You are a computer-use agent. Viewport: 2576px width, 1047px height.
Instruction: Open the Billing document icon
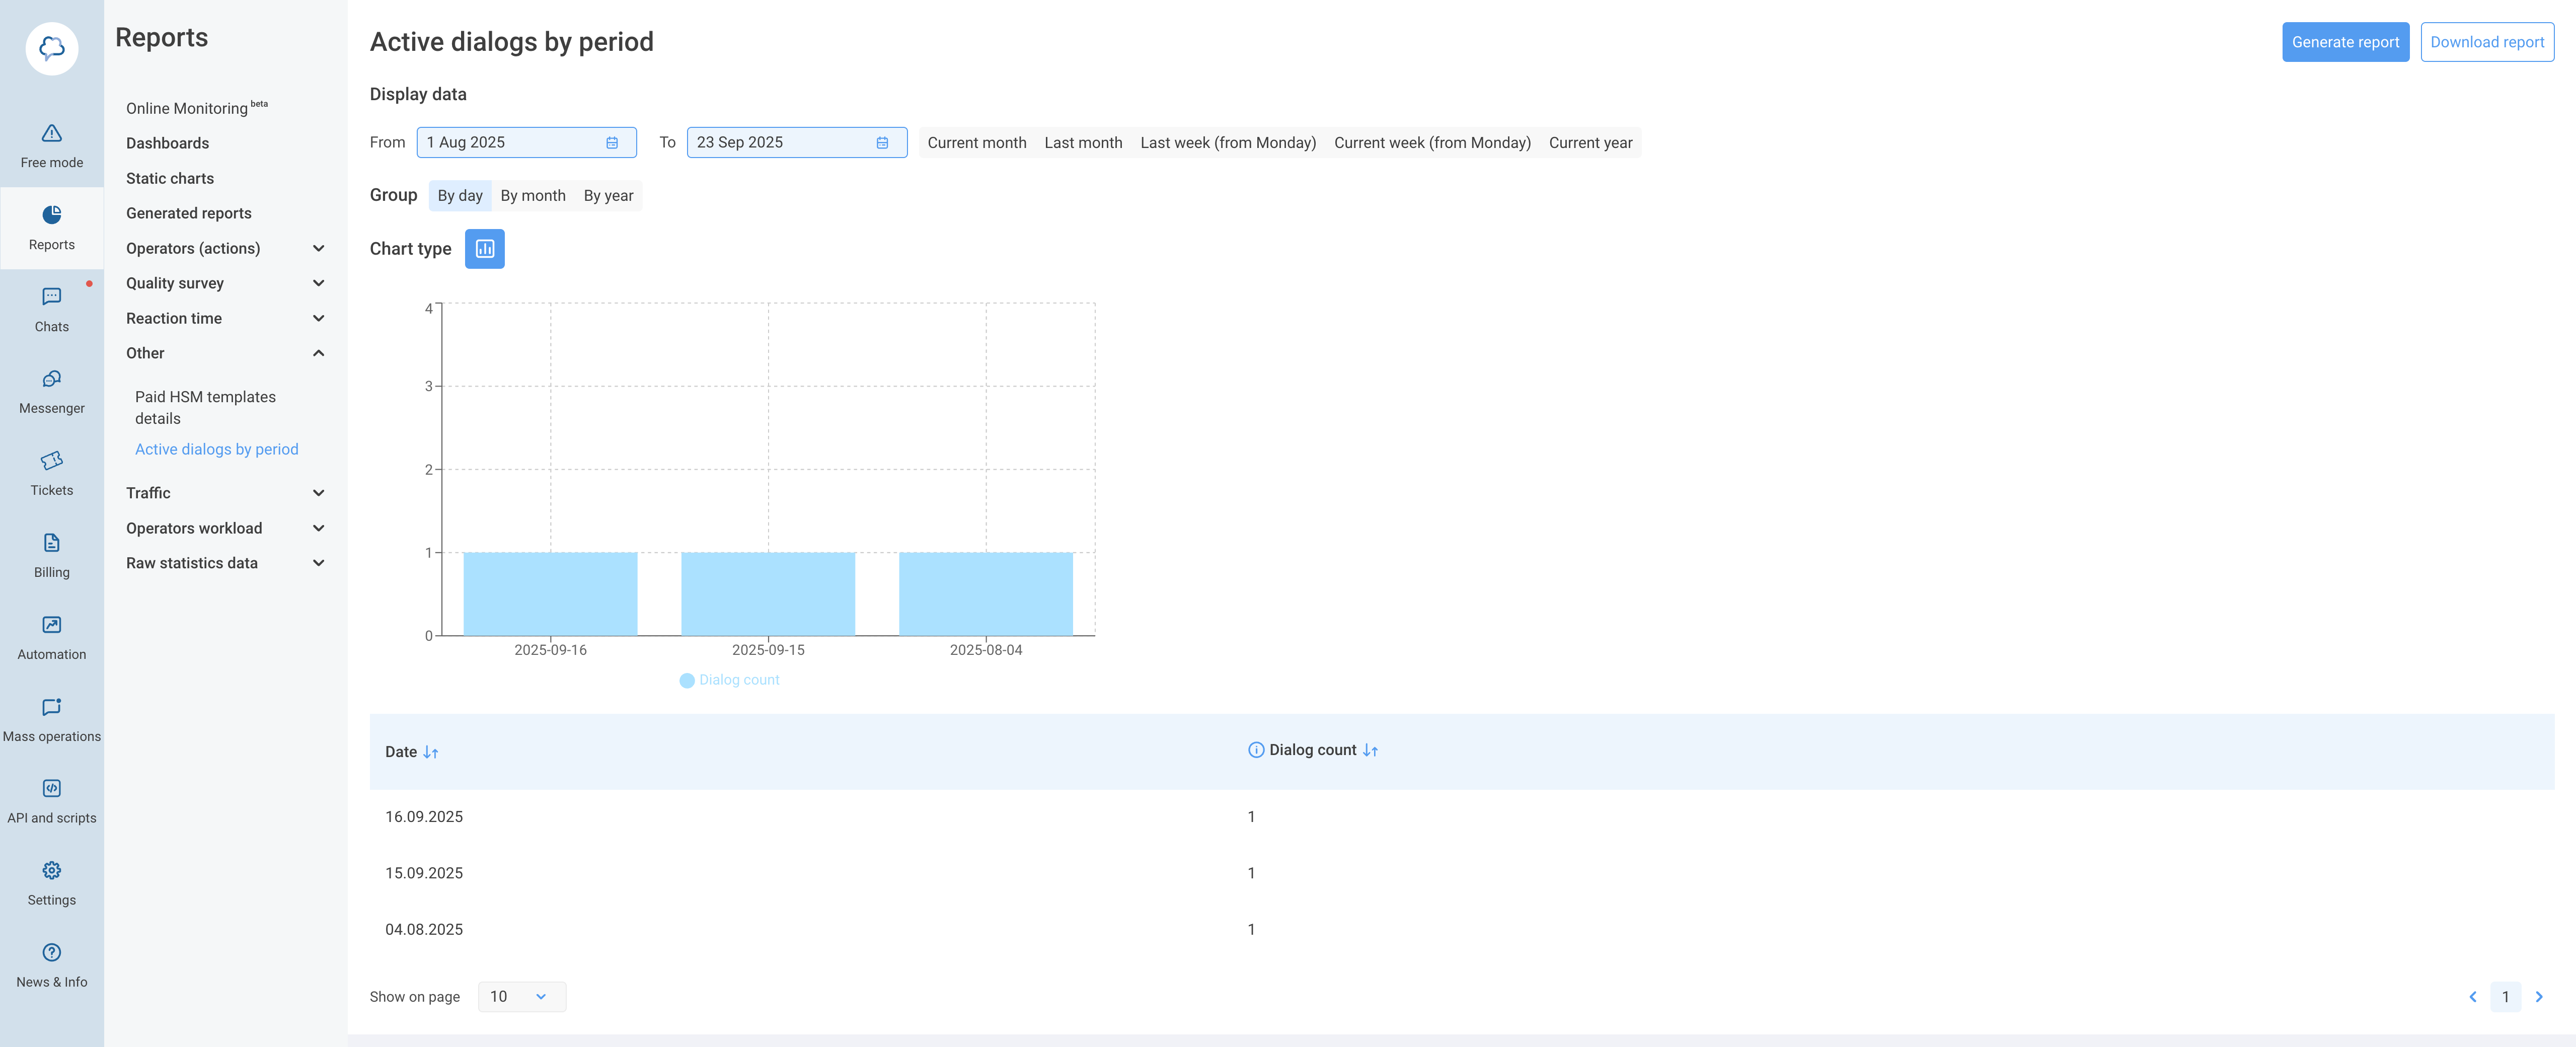click(52, 543)
